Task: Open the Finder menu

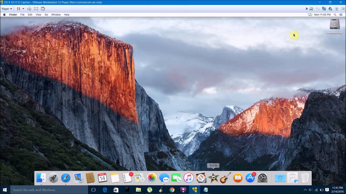Action: (x=13, y=15)
